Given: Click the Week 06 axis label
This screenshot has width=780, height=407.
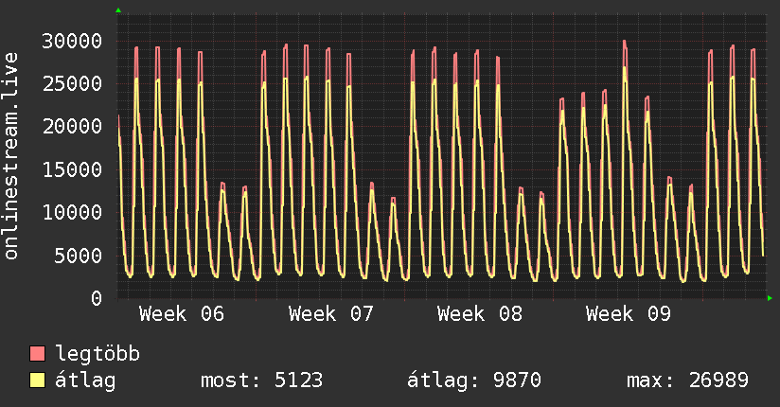Looking at the screenshot, I should tap(182, 313).
